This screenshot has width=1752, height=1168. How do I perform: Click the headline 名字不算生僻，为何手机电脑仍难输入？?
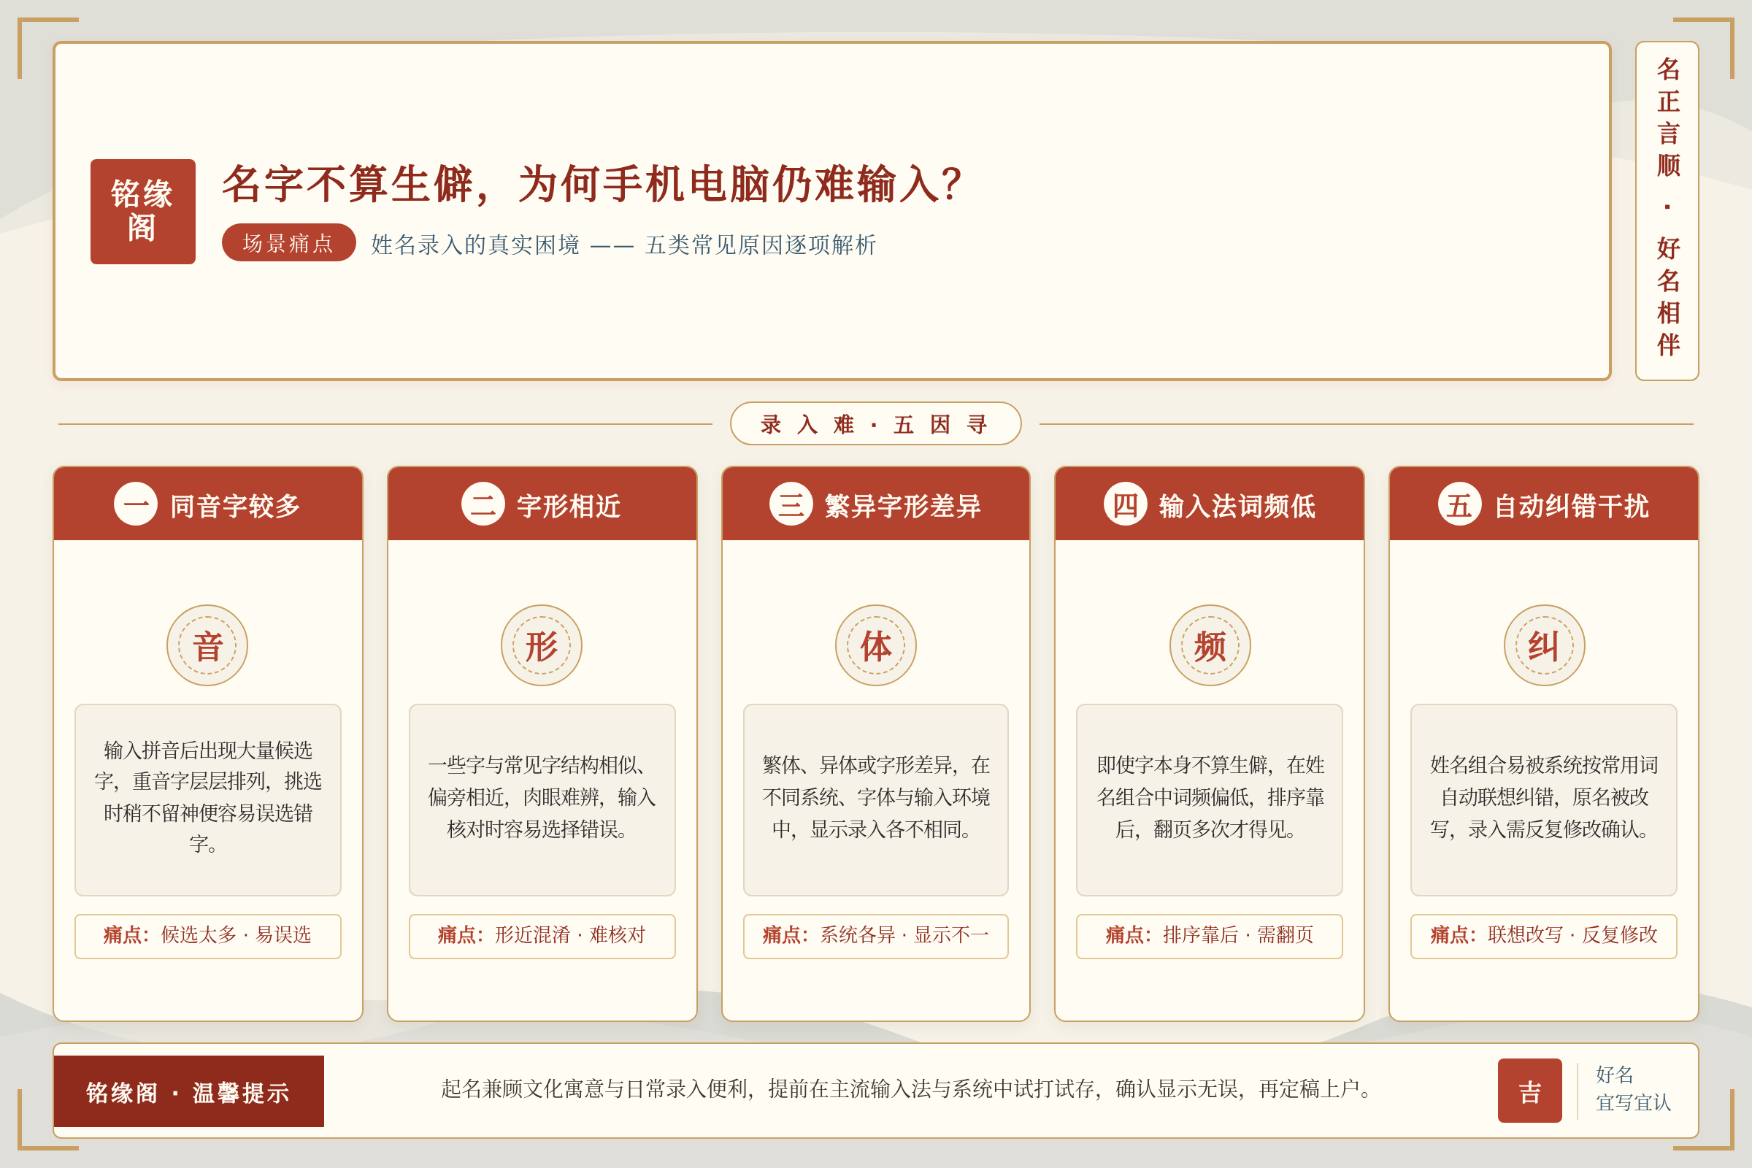pyautogui.click(x=593, y=184)
